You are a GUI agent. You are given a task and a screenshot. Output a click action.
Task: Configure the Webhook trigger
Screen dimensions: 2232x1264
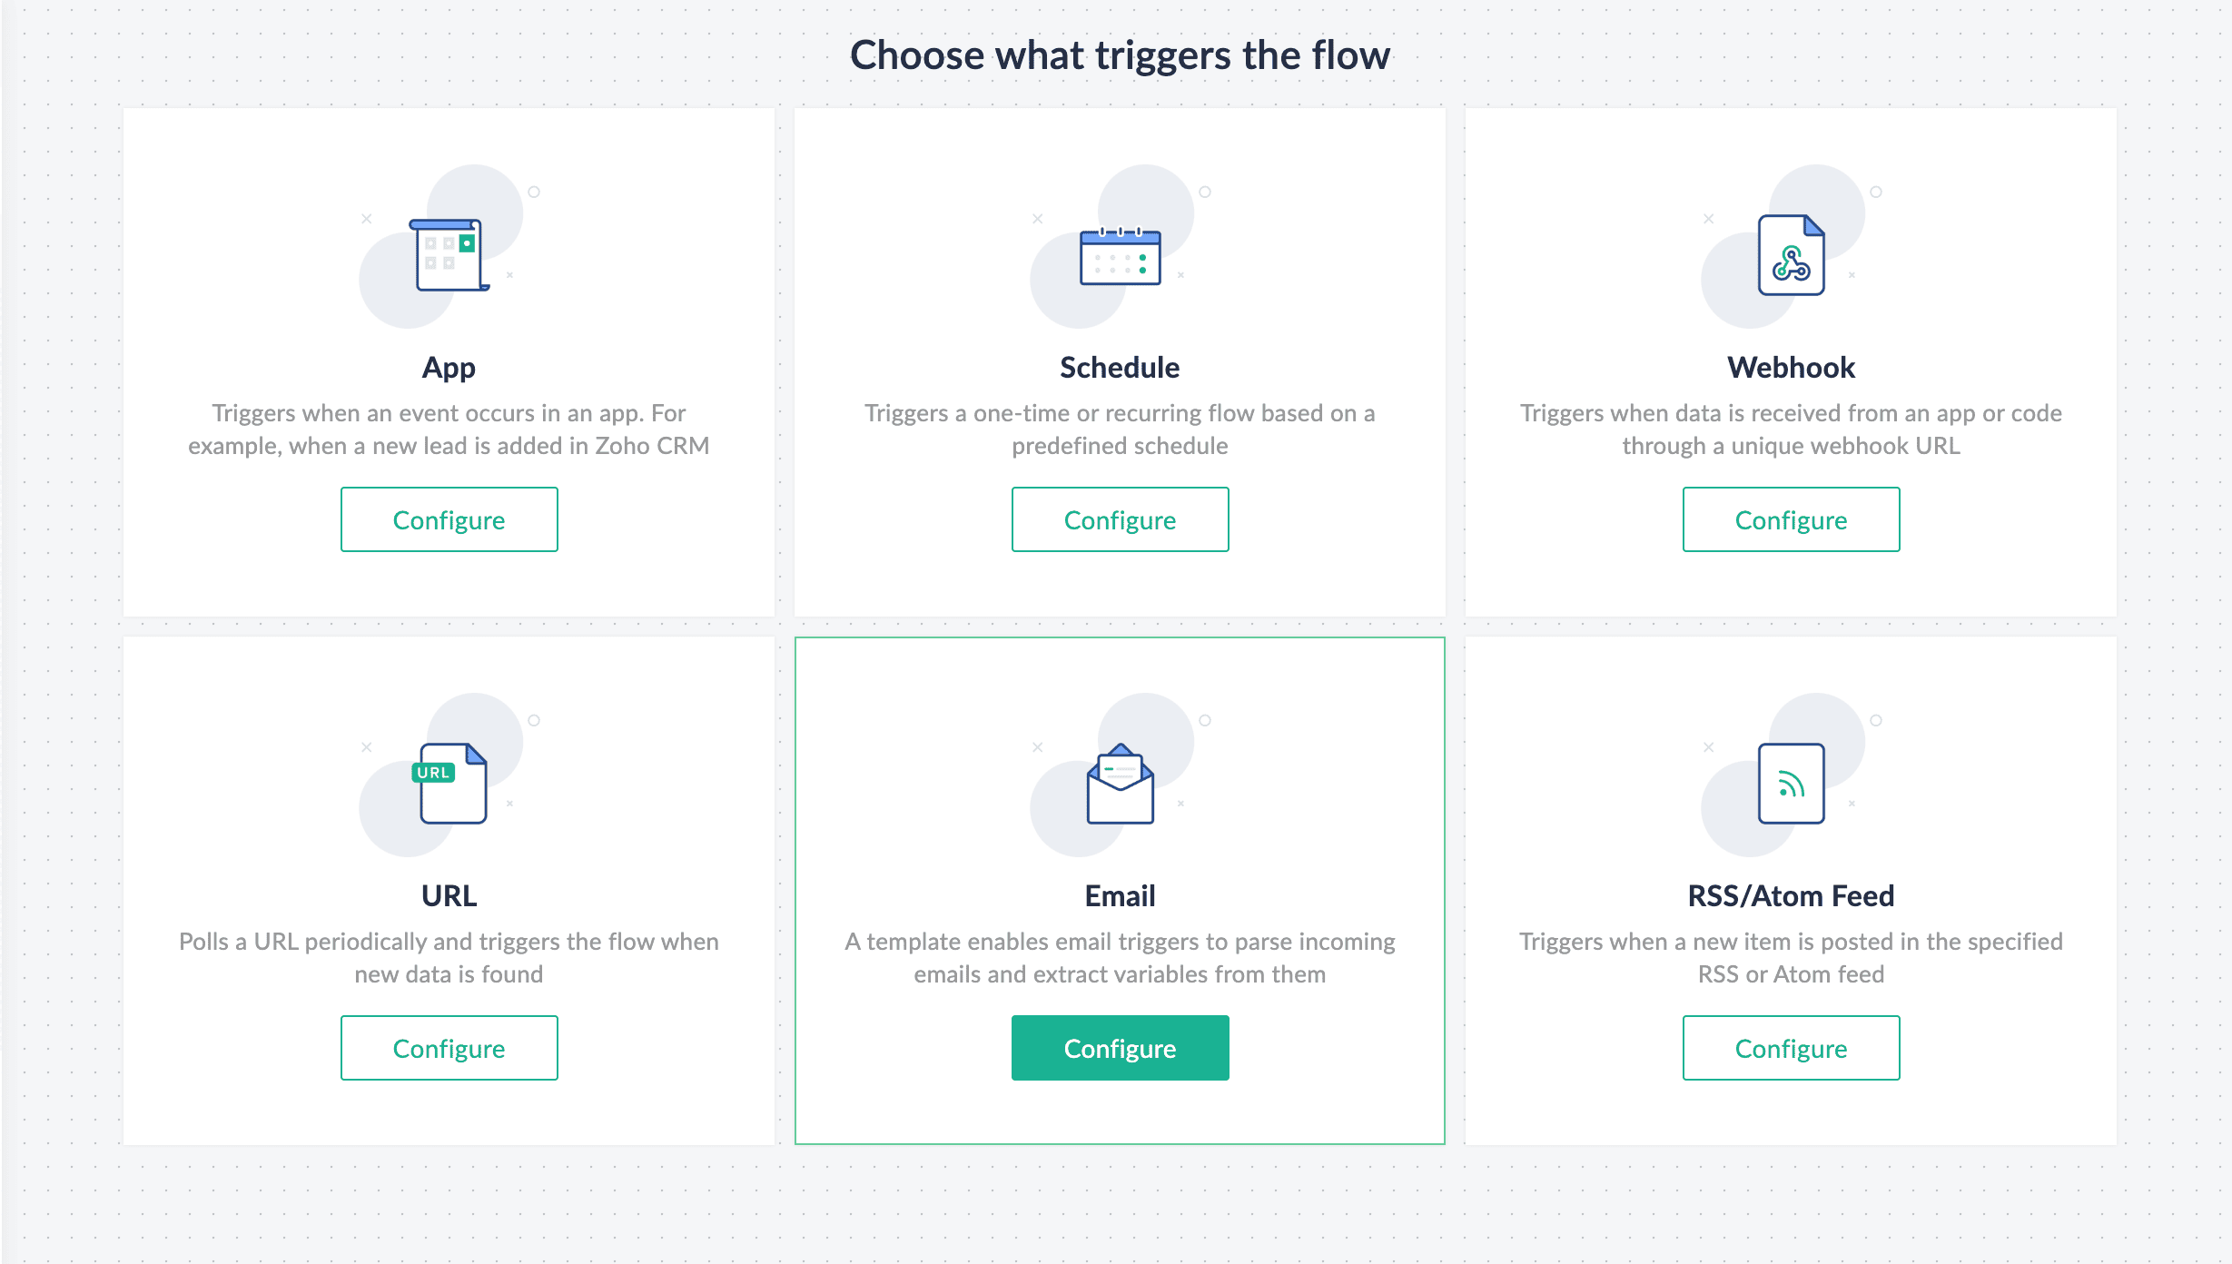pyautogui.click(x=1791, y=519)
